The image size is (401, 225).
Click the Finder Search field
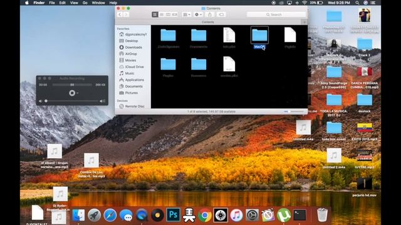276,14
